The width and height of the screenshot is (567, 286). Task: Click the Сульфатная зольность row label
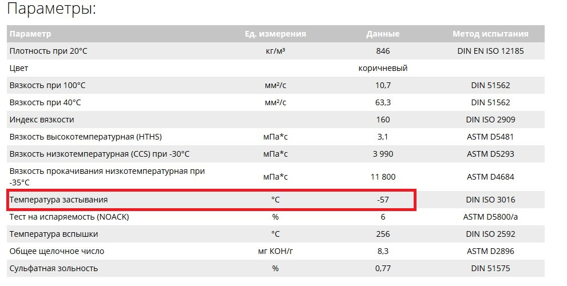pyautogui.click(x=54, y=268)
